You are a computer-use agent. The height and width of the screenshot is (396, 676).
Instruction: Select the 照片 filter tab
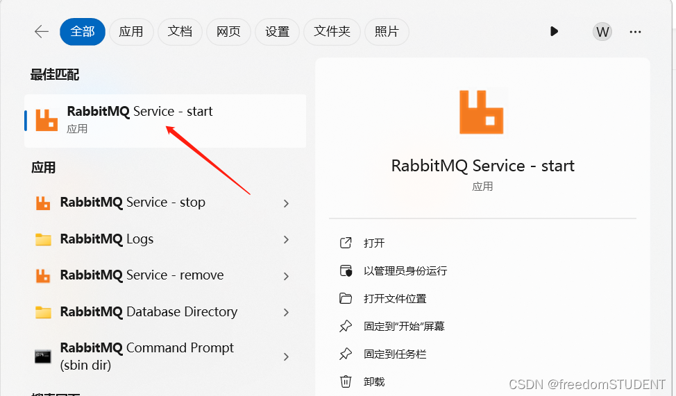(387, 32)
